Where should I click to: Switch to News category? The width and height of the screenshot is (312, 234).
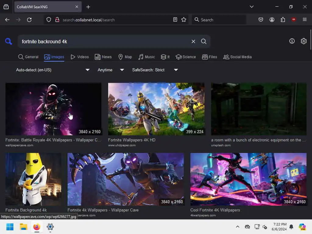pyautogui.click(x=103, y=57)
